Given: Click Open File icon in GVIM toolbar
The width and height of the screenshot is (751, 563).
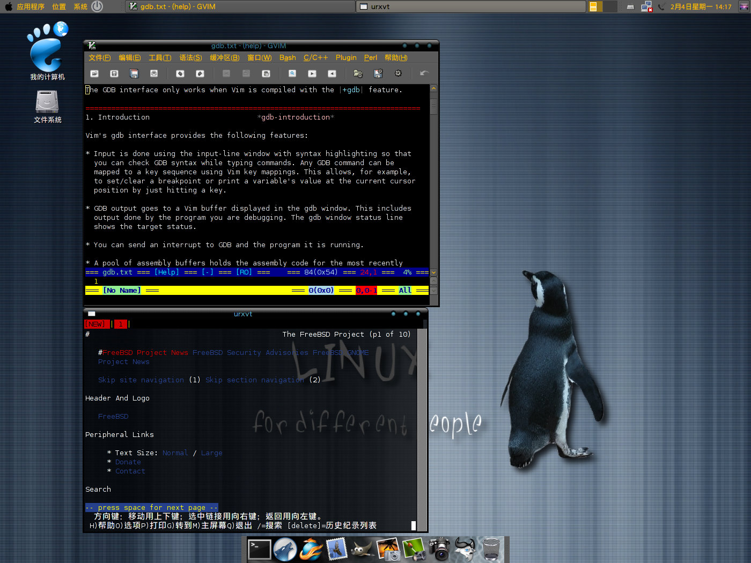Looking at the screenshot, I should point(94,73).
